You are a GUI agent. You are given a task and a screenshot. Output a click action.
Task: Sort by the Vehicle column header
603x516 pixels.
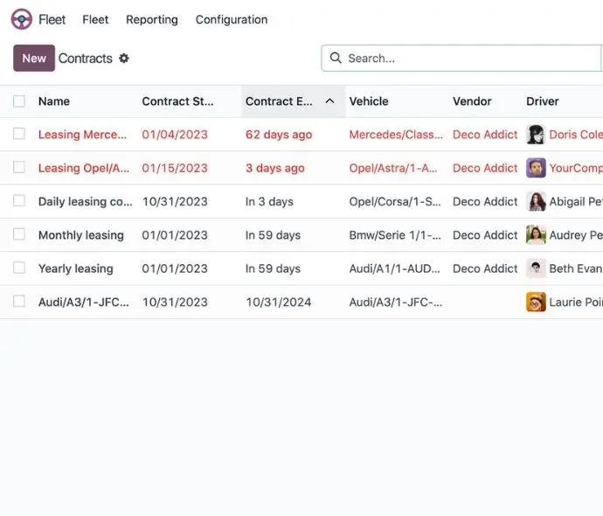(x=369, y=101)
